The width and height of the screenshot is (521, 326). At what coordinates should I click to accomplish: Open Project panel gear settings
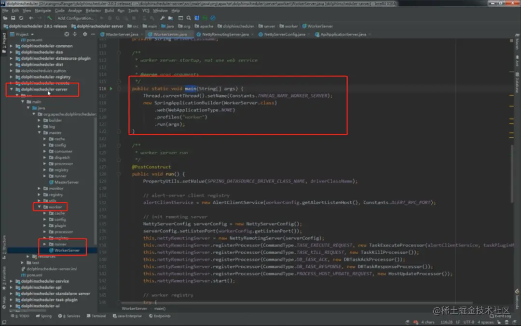pos(85,34)
